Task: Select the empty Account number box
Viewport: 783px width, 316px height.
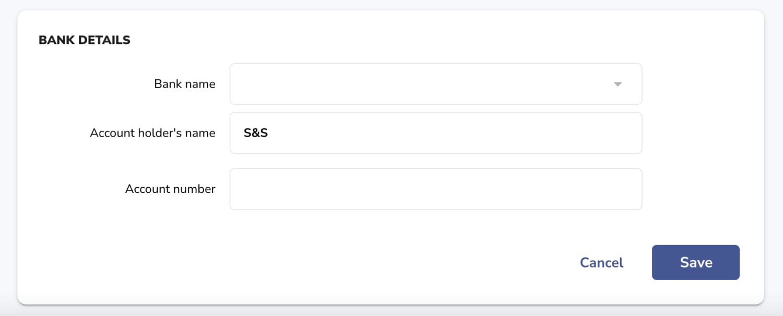Action: (436, 189)
